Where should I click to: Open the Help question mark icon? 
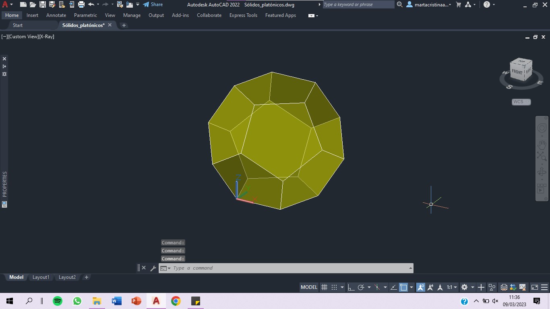click(x=487, y=4)
